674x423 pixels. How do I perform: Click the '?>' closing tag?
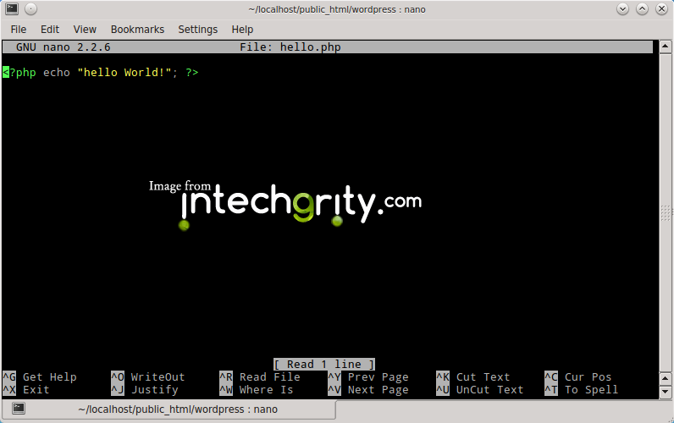point(192,73)
